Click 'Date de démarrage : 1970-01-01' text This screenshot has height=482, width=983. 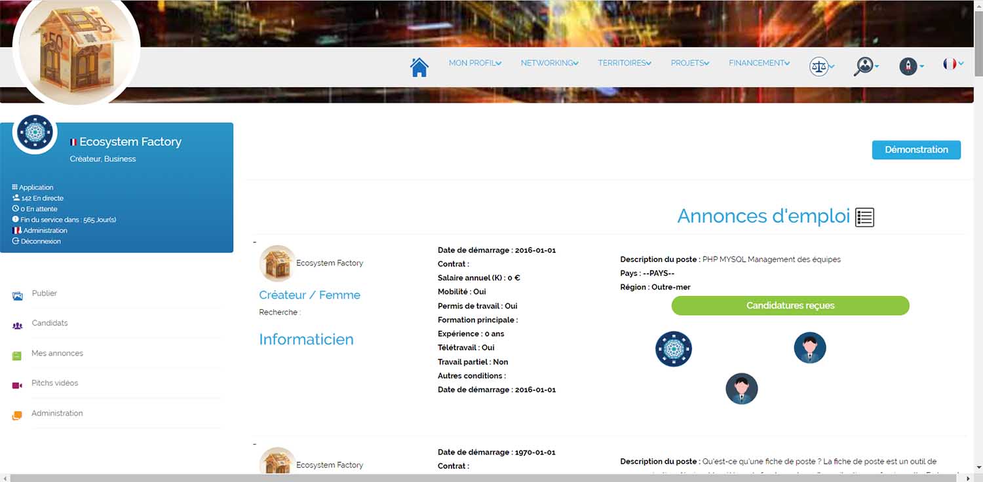[497, 453]
